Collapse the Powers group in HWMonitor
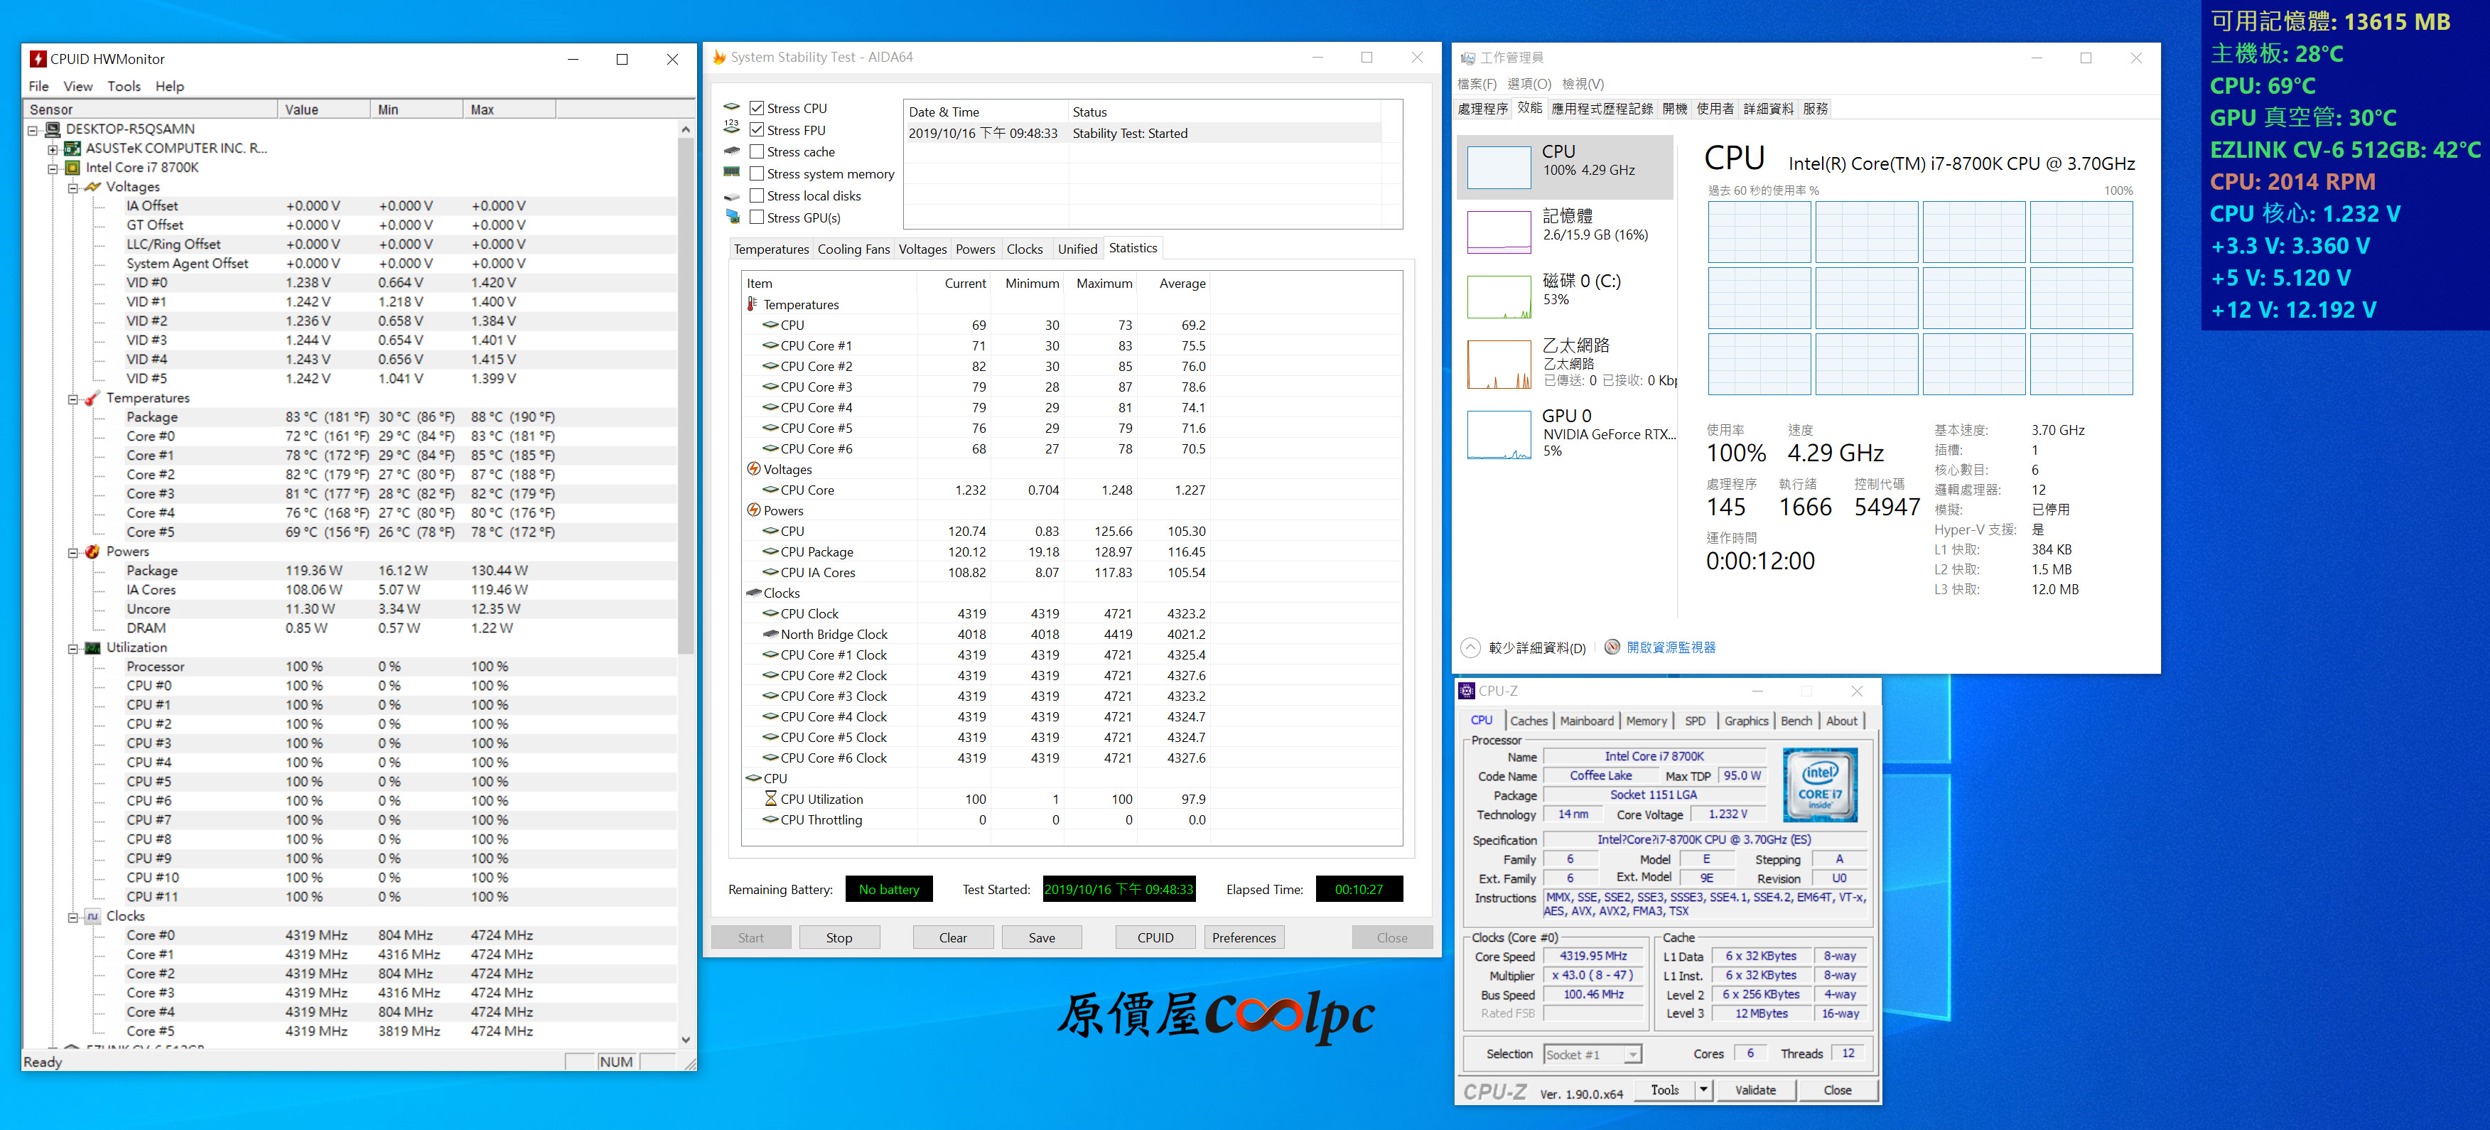This screenshot has height=1130, width=2490. [x=72, y=553]
